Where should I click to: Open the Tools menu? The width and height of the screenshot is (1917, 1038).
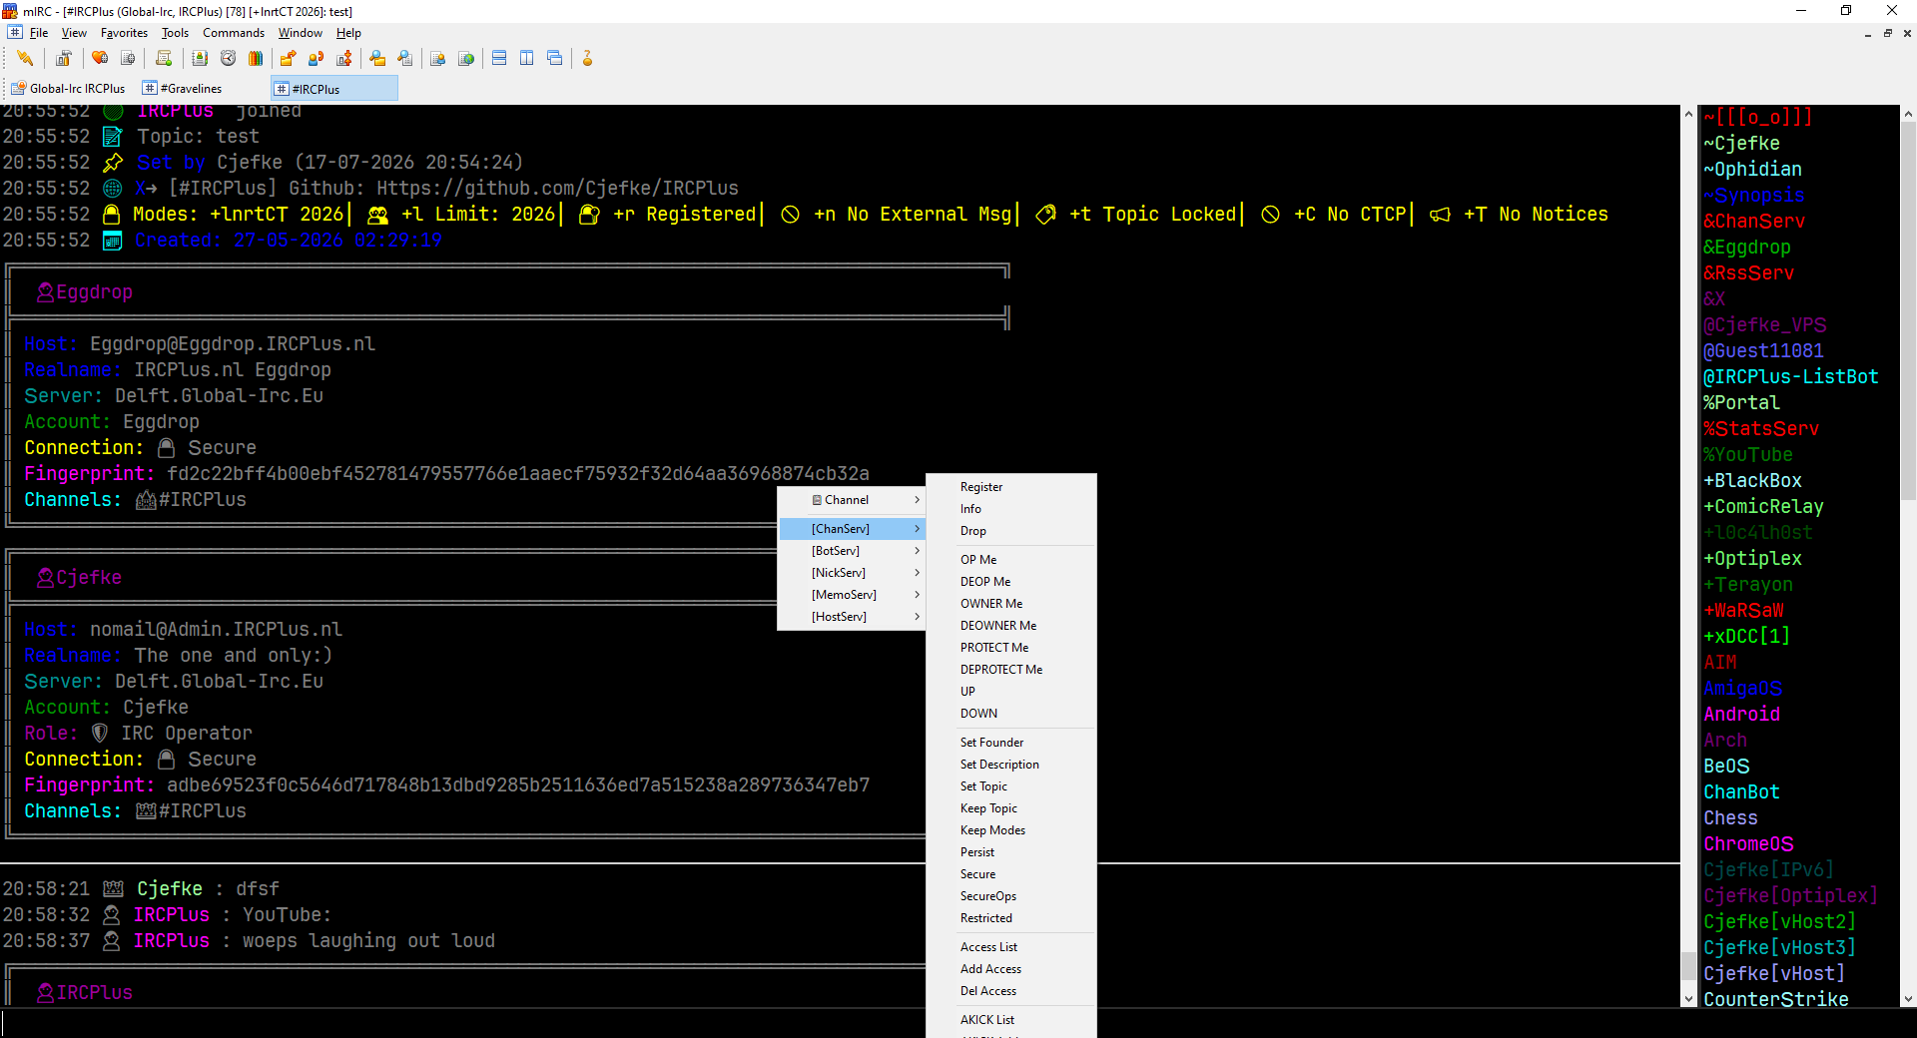click(x=175, y=33)
